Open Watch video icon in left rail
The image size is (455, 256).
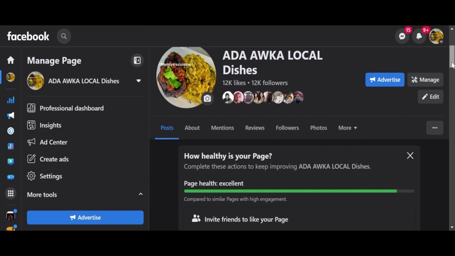[x=11, y=161]
